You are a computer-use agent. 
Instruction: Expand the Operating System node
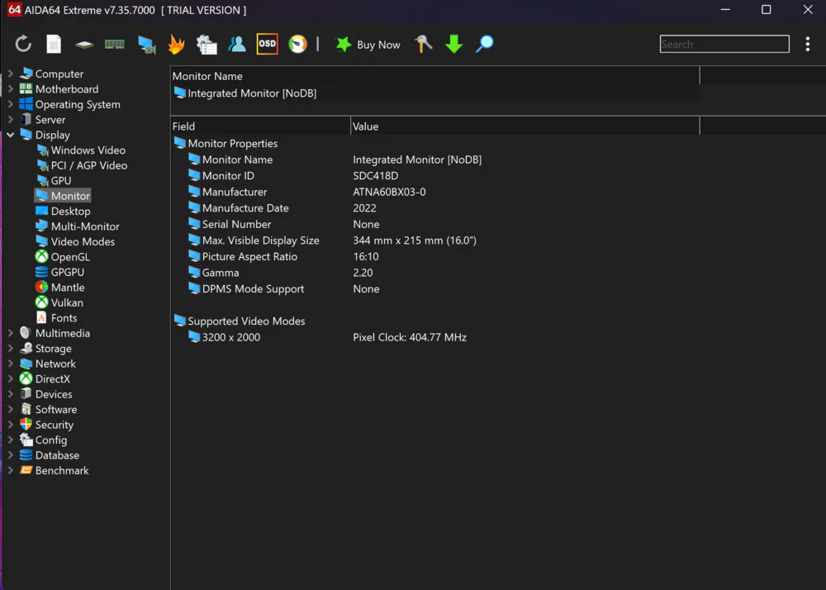(x=11, y=104)
